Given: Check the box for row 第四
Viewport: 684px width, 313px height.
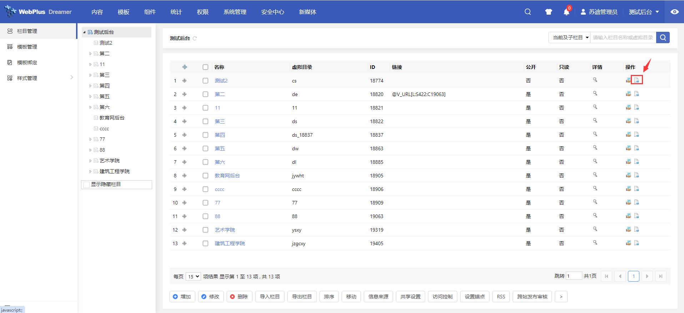Looking at the screenshot, I should (205, 135).
